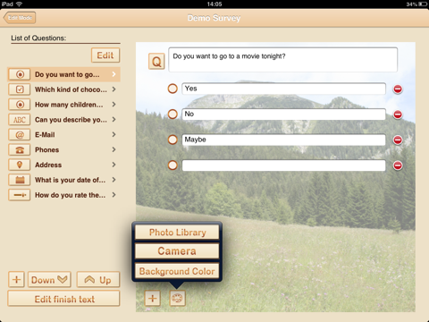Open chevron for the Phones question
The height and width of the screenshot is (322, 429).
click(x=114, y=149)
